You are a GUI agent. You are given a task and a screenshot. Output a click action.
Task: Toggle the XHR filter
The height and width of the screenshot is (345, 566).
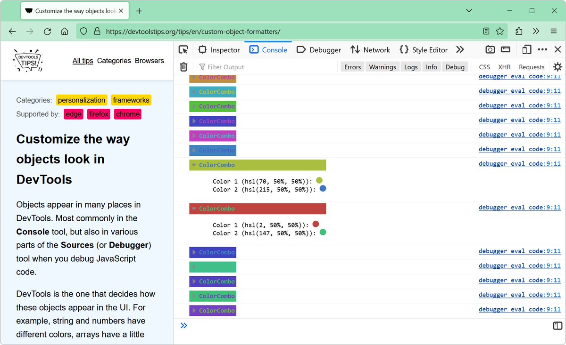click(504, 67)
